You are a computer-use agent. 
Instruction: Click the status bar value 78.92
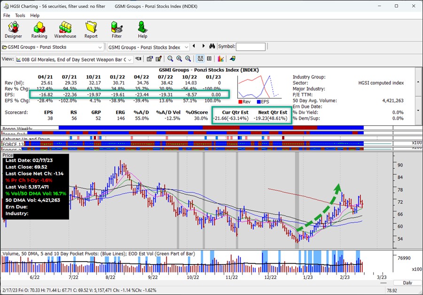pyautogui.click(x=392, y=290)
